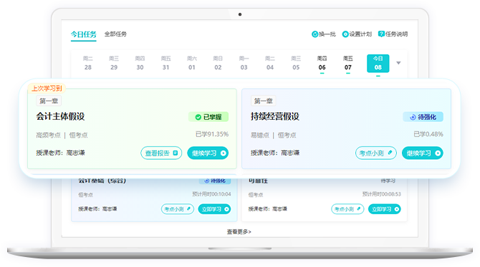Image resolution: width=480 pixels, height=267 pixels.
Task: Select today's date 今日 08
Action: [378, 64]
